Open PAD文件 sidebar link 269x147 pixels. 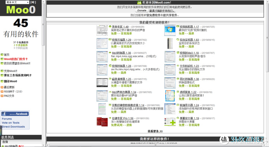click(9, 96)
